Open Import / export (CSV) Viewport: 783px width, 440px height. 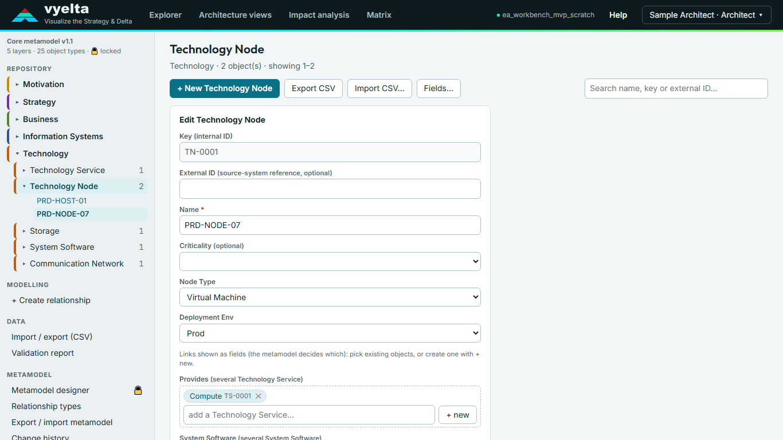52,337
